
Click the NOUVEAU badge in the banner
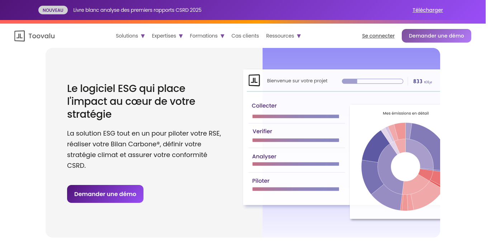(x=53, y=10)
